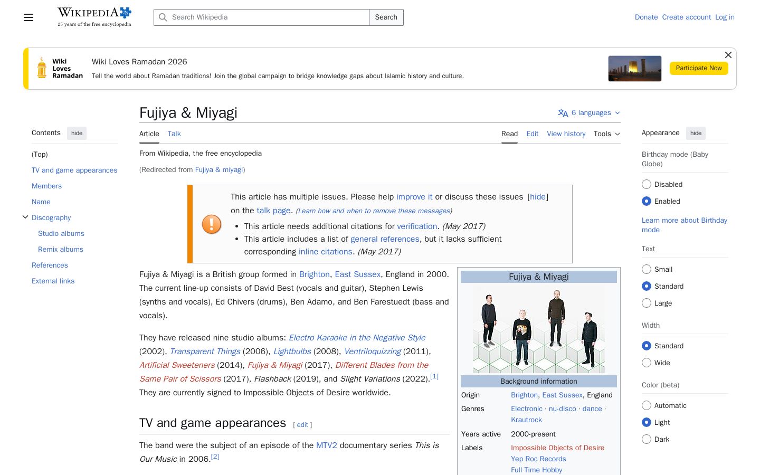Hide the Contents sidebar
This screenshot has height=475, width=760.
point(77,133)
